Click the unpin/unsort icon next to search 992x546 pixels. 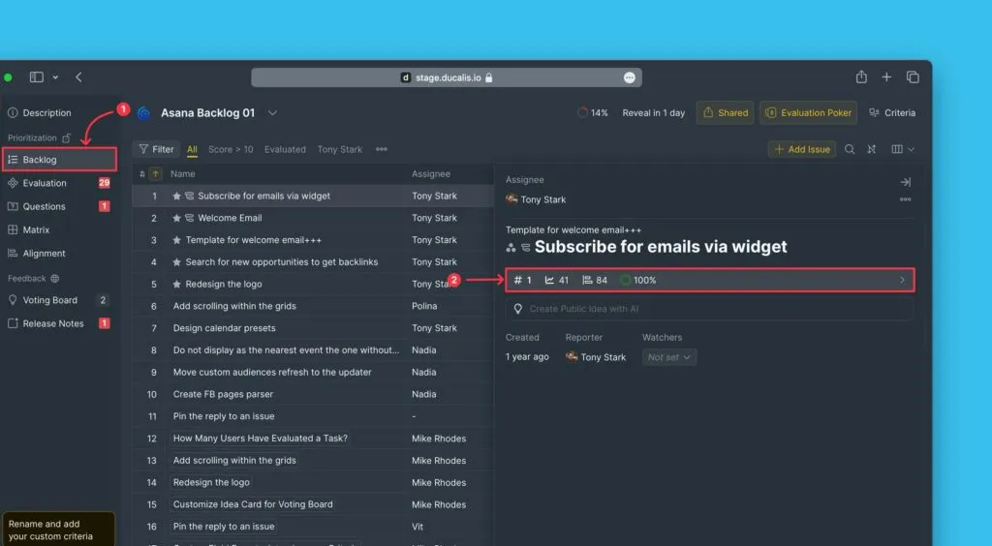click(x=872, y=149)
